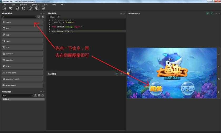Click the import line from airtest.core.api

[67, 27]
